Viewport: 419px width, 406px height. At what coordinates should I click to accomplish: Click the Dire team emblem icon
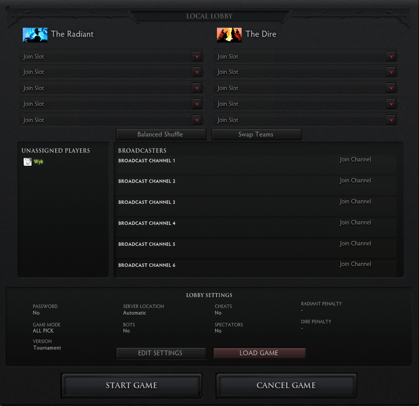229,35
